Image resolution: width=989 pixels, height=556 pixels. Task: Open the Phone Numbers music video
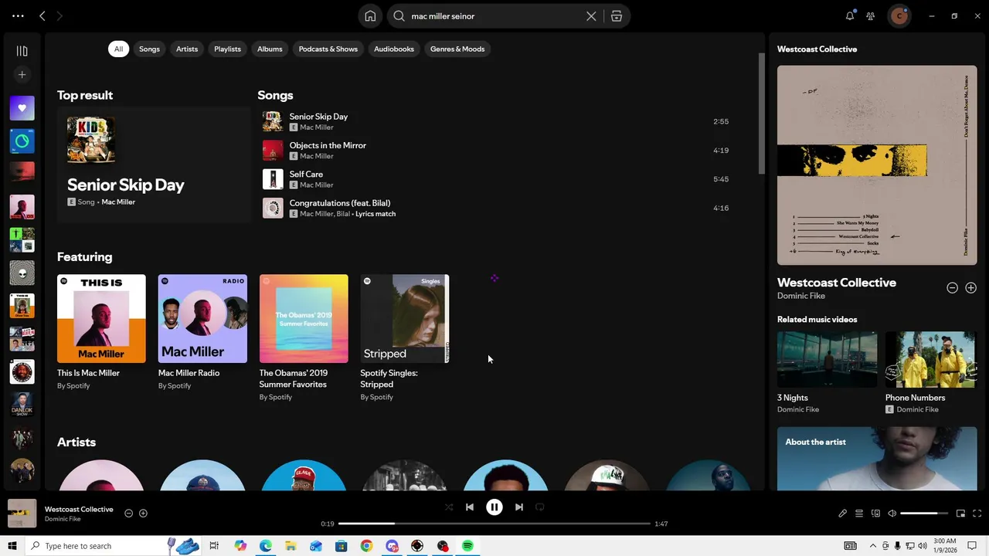point(931,372)
